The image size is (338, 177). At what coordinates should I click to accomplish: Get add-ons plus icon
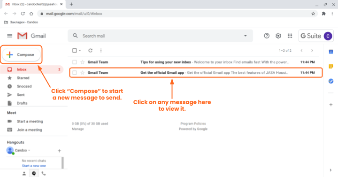pyautogui.click(x=331, y=105)
